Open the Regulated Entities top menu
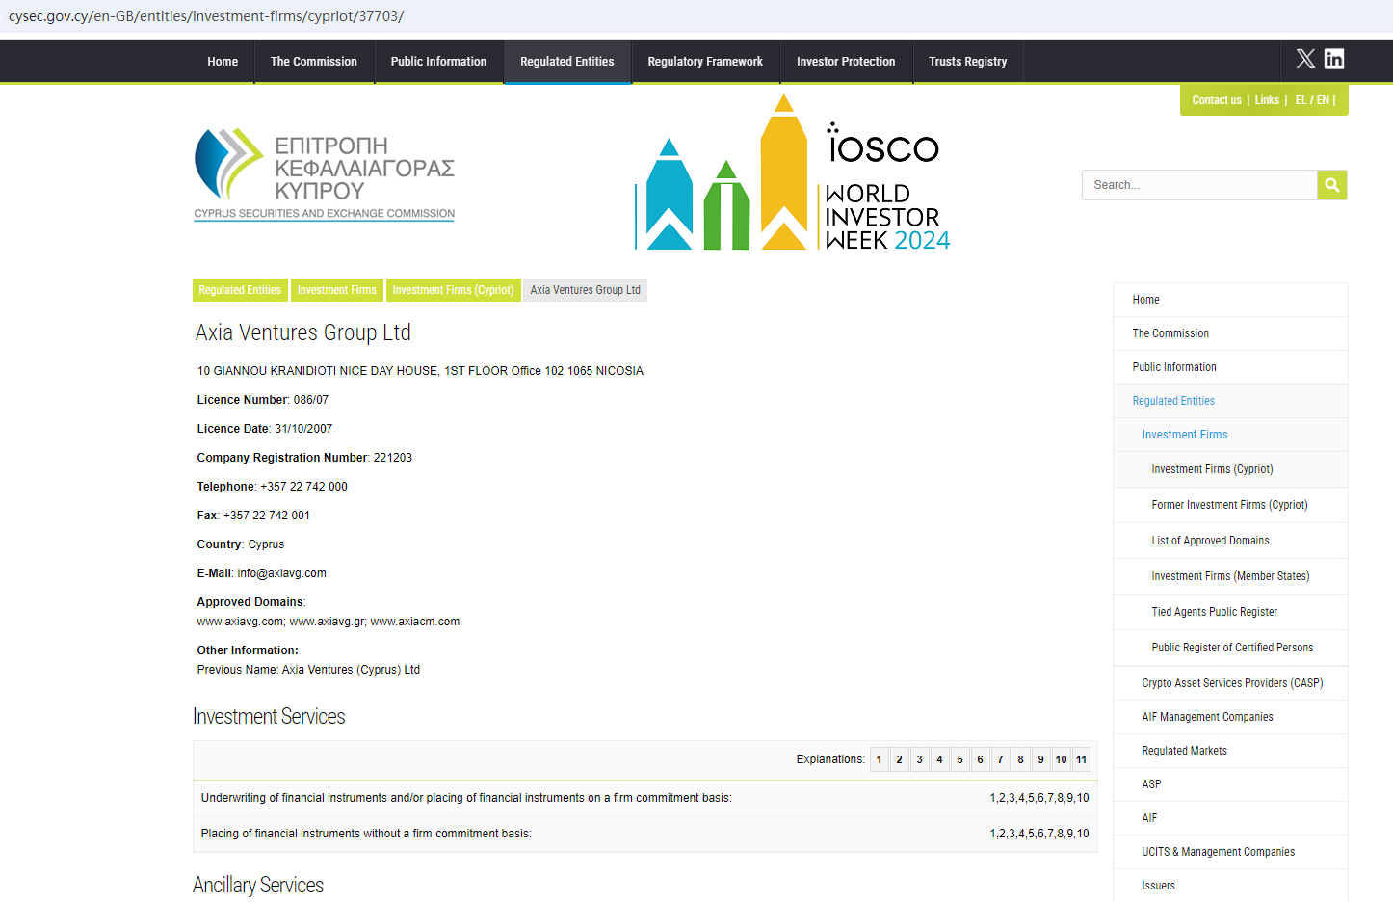 566,62
